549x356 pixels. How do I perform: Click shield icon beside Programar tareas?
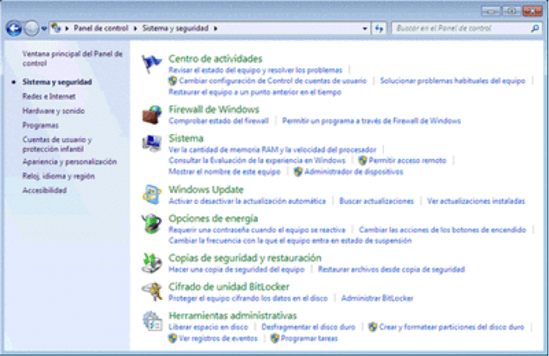coord(275,338)
